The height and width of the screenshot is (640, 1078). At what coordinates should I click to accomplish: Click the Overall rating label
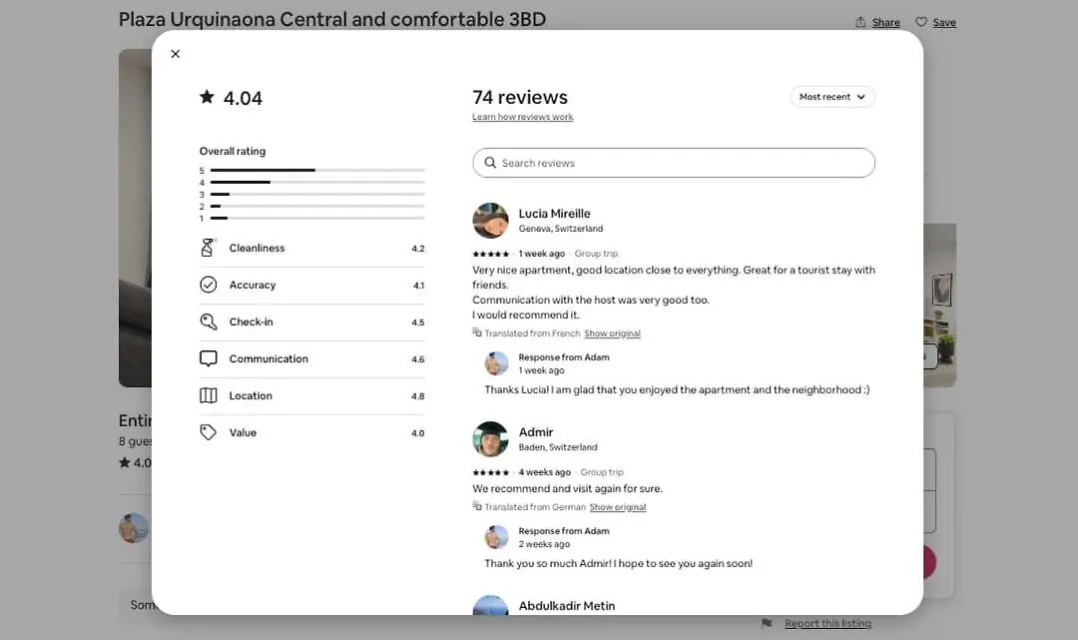click(233, 151)
